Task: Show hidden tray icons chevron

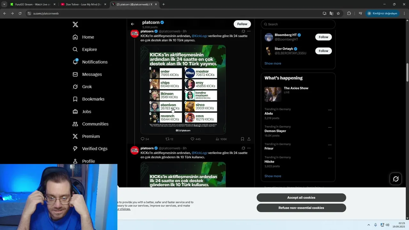Action: click(368, 225)
